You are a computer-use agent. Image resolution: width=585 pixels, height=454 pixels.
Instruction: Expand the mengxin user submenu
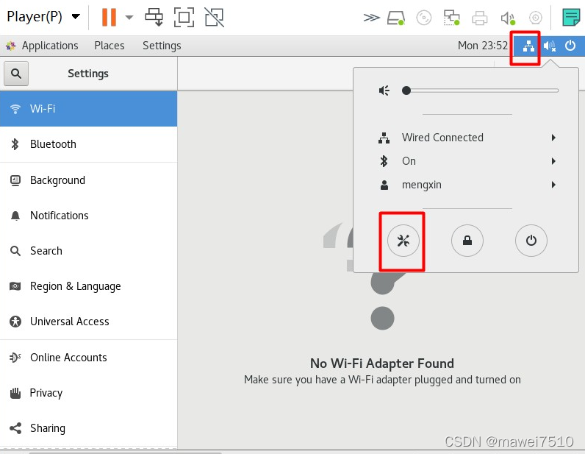[467, 185]
